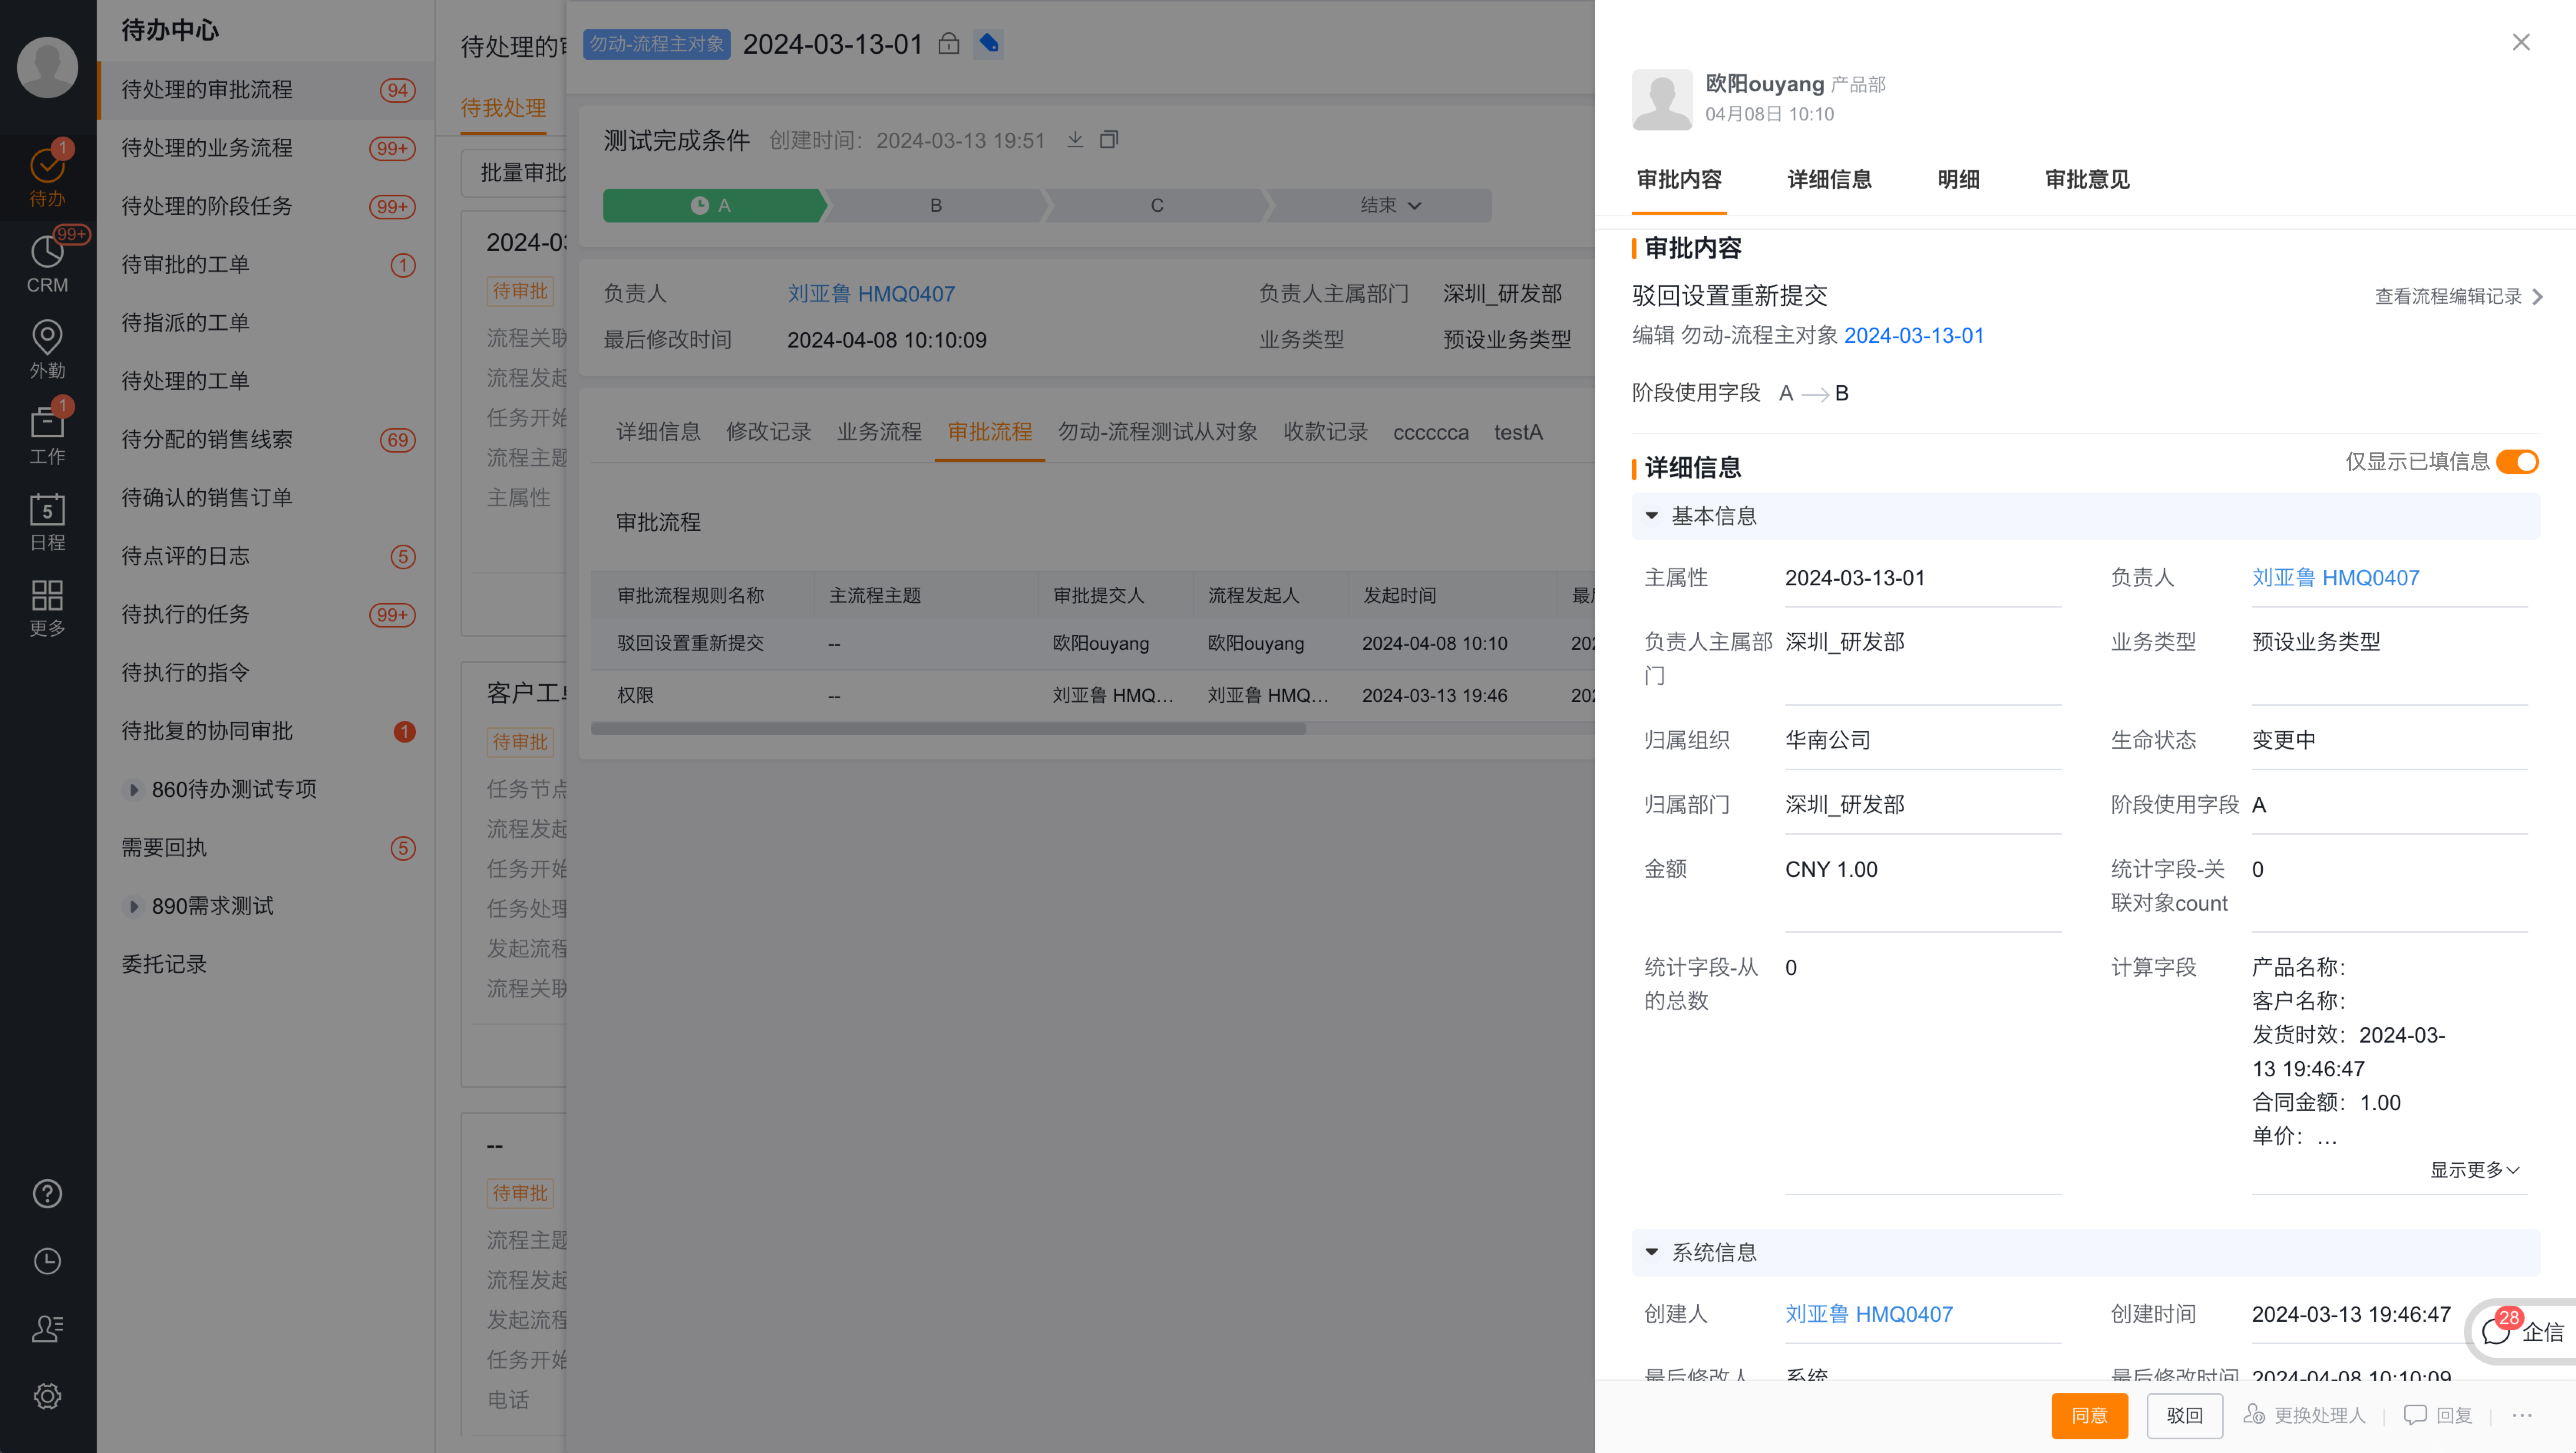Viewport: 2576px width, 1453px height.
Task: Open the settings gear icon
Action: 47,1396
